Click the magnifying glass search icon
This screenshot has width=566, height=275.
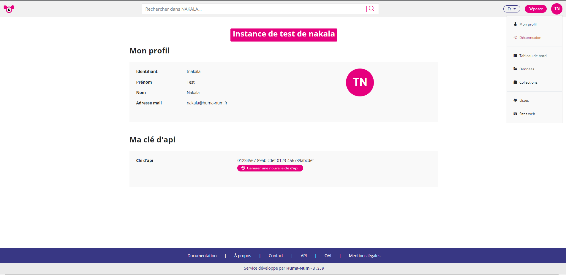point(371,9)
